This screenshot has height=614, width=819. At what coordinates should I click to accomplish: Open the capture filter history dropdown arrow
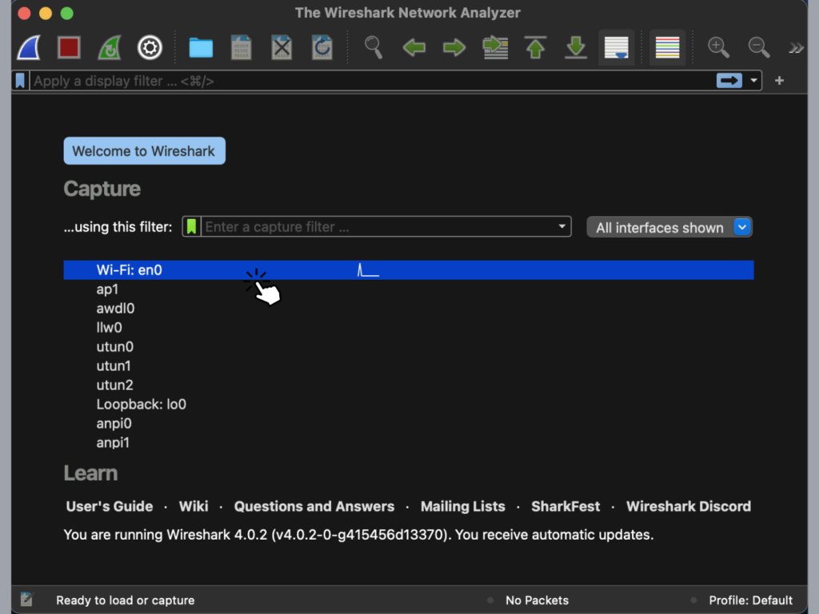coord(561,227)
